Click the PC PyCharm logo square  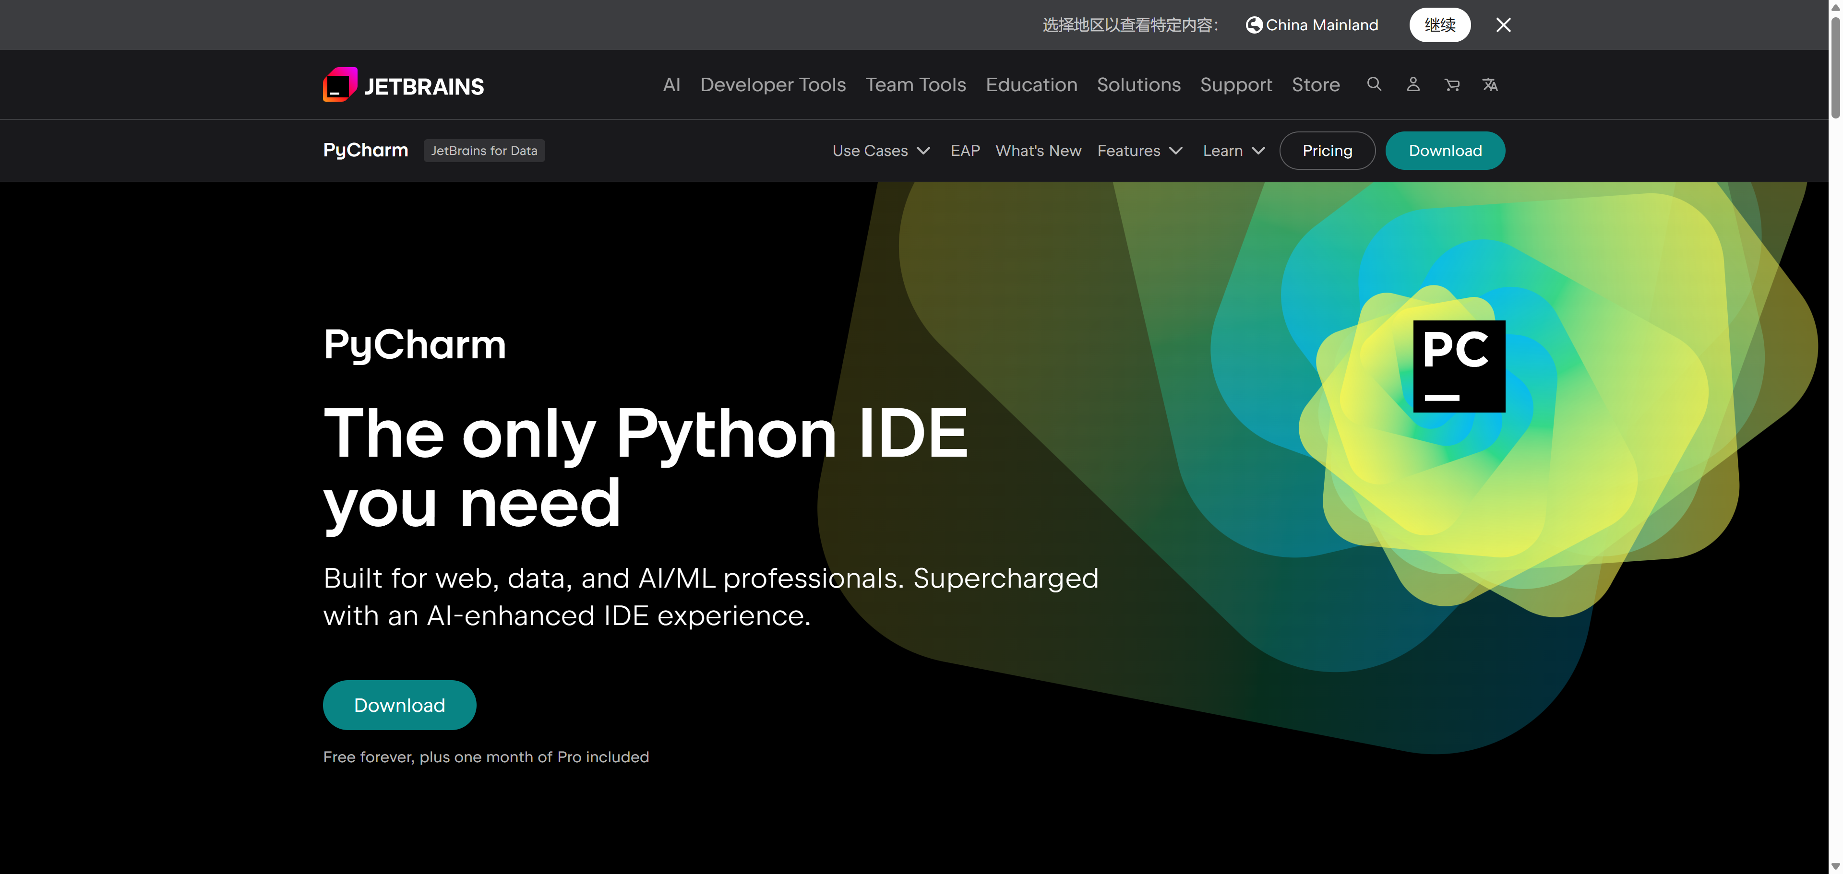[1459, 366]
